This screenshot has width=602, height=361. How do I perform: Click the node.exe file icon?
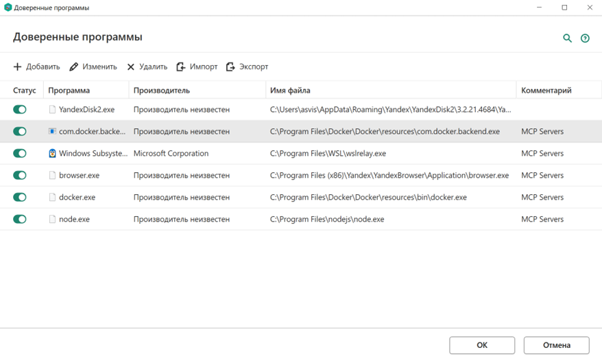click(53, 219)
